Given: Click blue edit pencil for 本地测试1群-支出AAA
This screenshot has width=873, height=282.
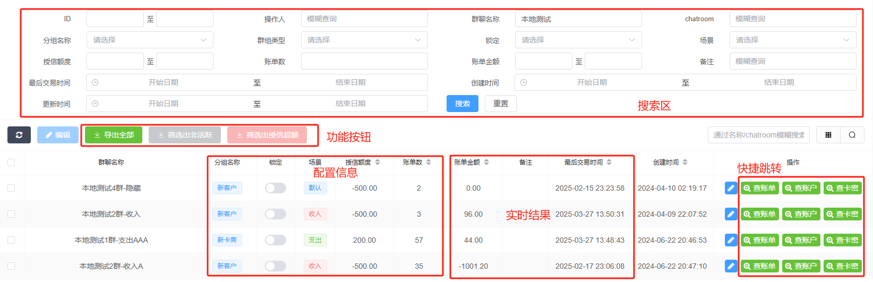Looking at the screenshot, I should tap(731, 240).
